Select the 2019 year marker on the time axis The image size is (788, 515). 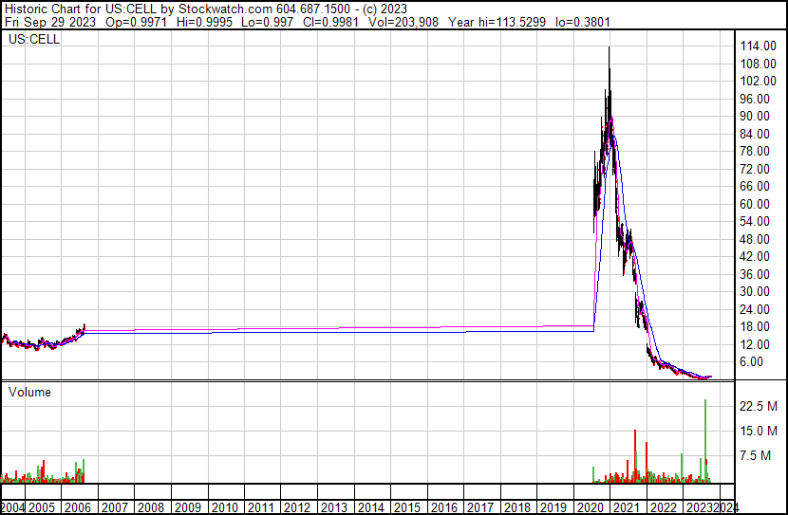point(552,507)
